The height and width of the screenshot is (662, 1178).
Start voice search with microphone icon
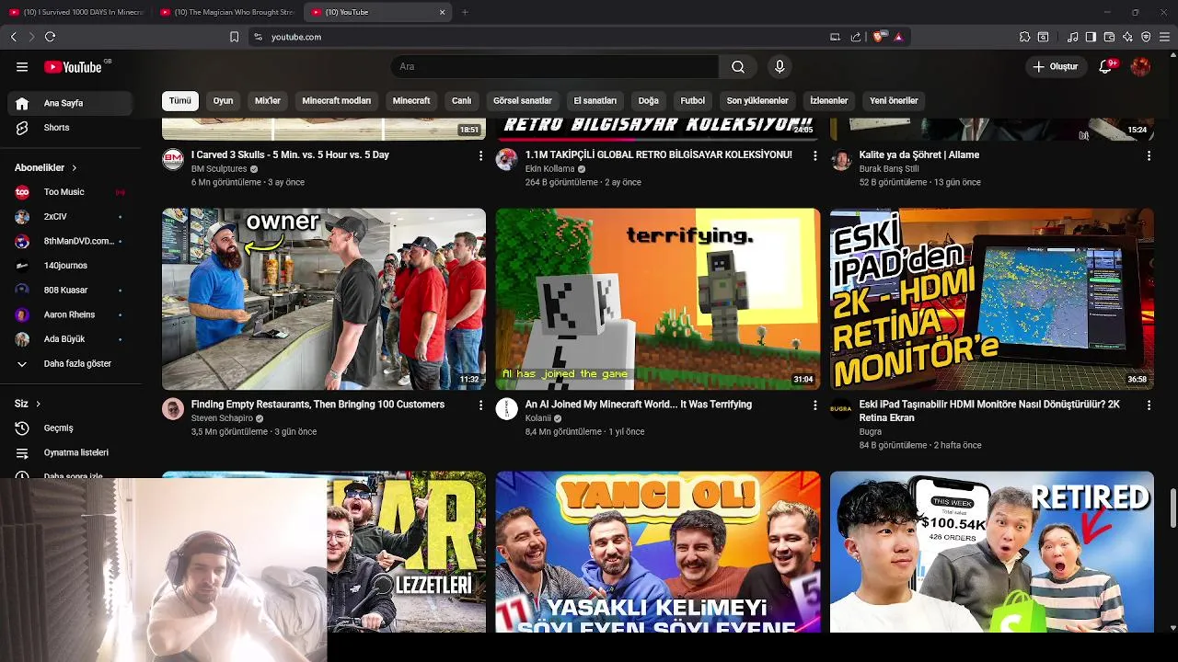coord(780,67)
